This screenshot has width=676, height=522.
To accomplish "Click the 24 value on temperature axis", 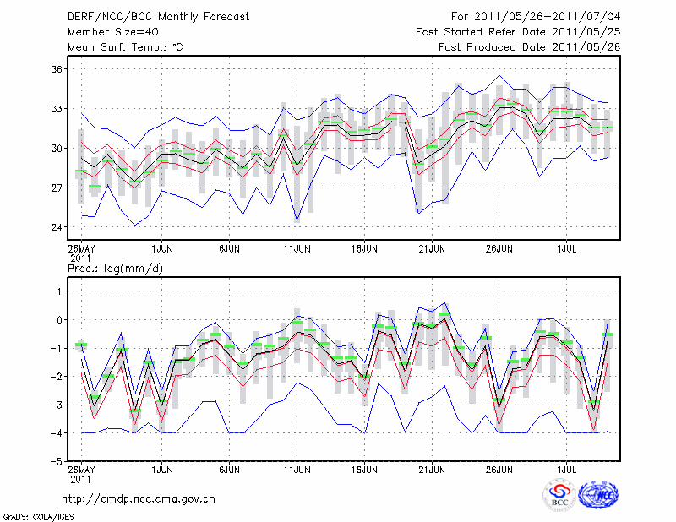I will click(x=56, y=227).
